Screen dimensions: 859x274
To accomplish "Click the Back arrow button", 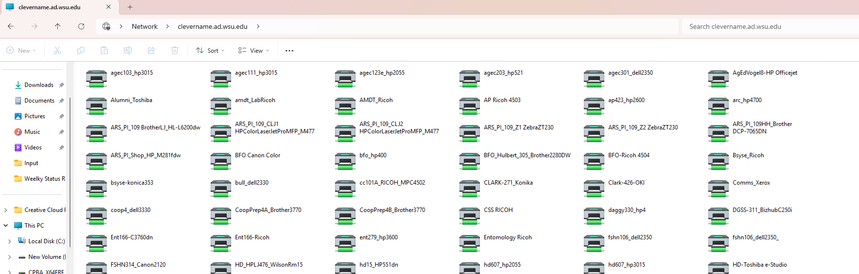I will (x=11, y=26).
